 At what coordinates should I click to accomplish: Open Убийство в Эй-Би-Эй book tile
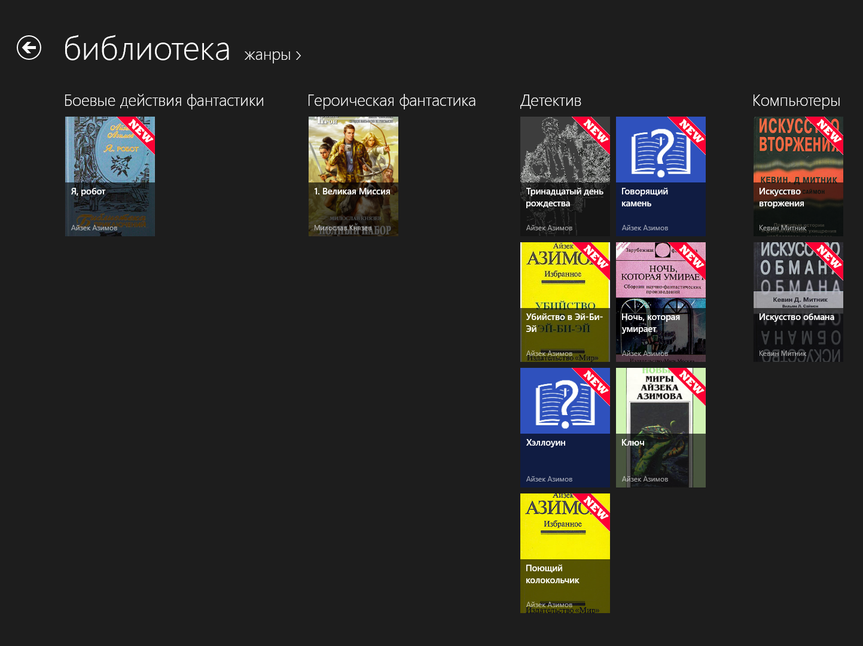point(565,302)
